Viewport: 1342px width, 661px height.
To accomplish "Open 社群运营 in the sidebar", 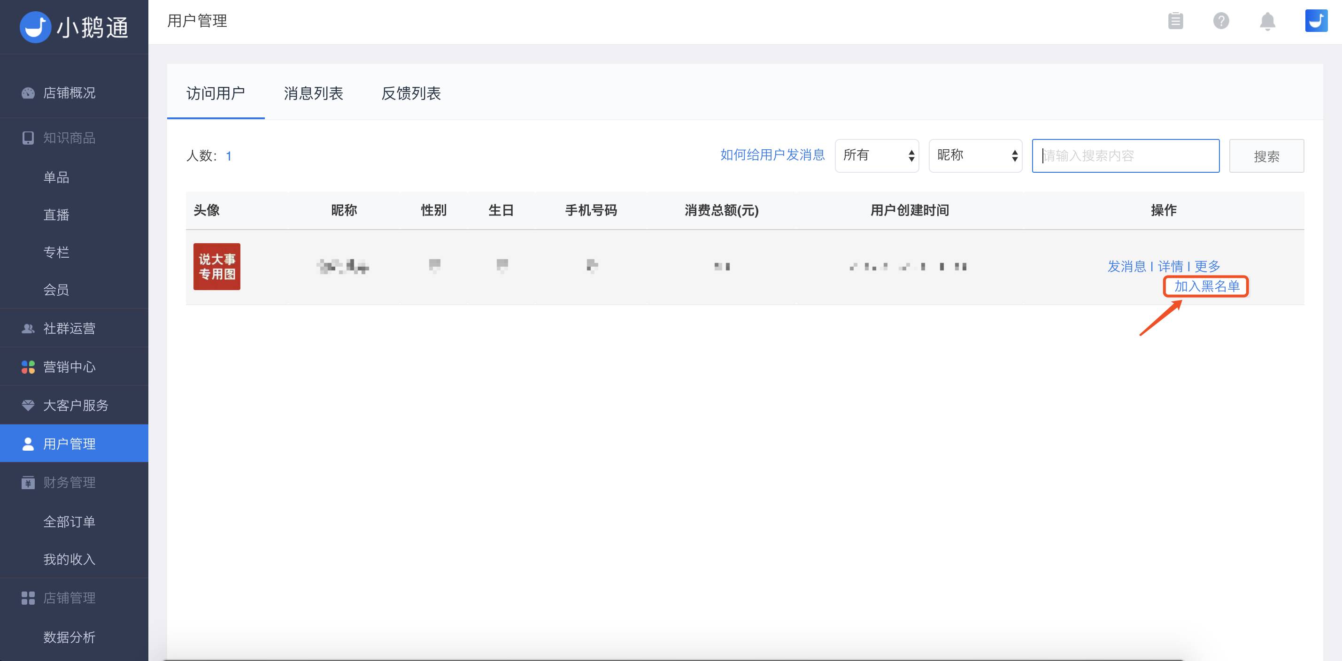I will point(69,329).
